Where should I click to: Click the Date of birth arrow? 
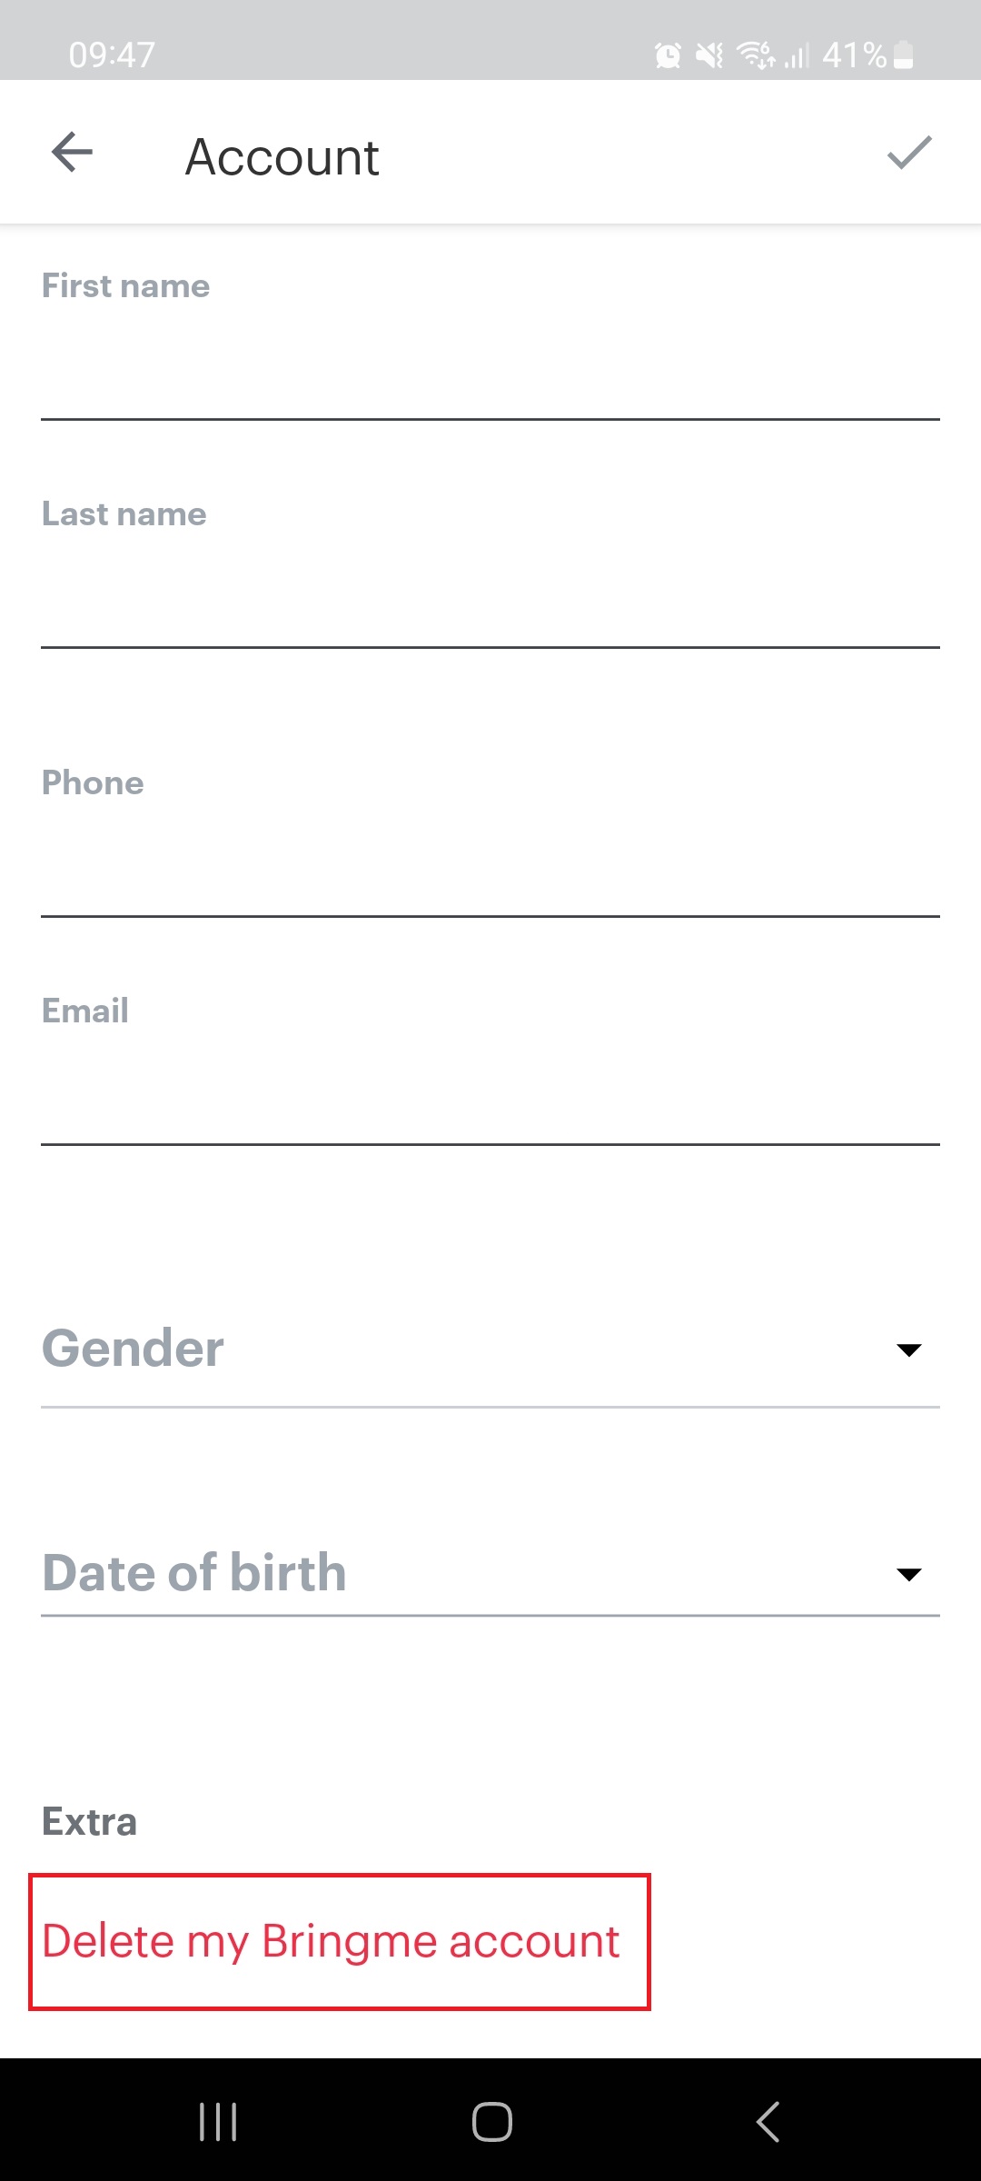tap(908, 1575)
